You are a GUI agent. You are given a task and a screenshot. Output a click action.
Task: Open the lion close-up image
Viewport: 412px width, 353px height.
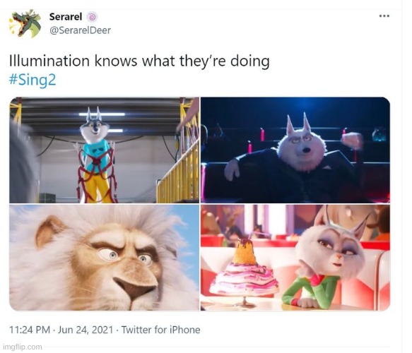tap(105, 258)
